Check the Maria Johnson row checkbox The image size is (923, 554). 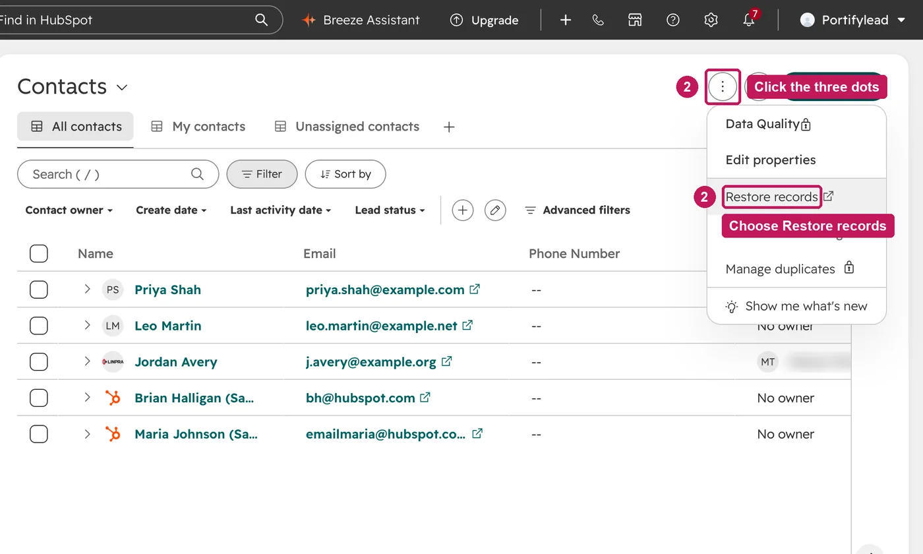pos(39,434)
